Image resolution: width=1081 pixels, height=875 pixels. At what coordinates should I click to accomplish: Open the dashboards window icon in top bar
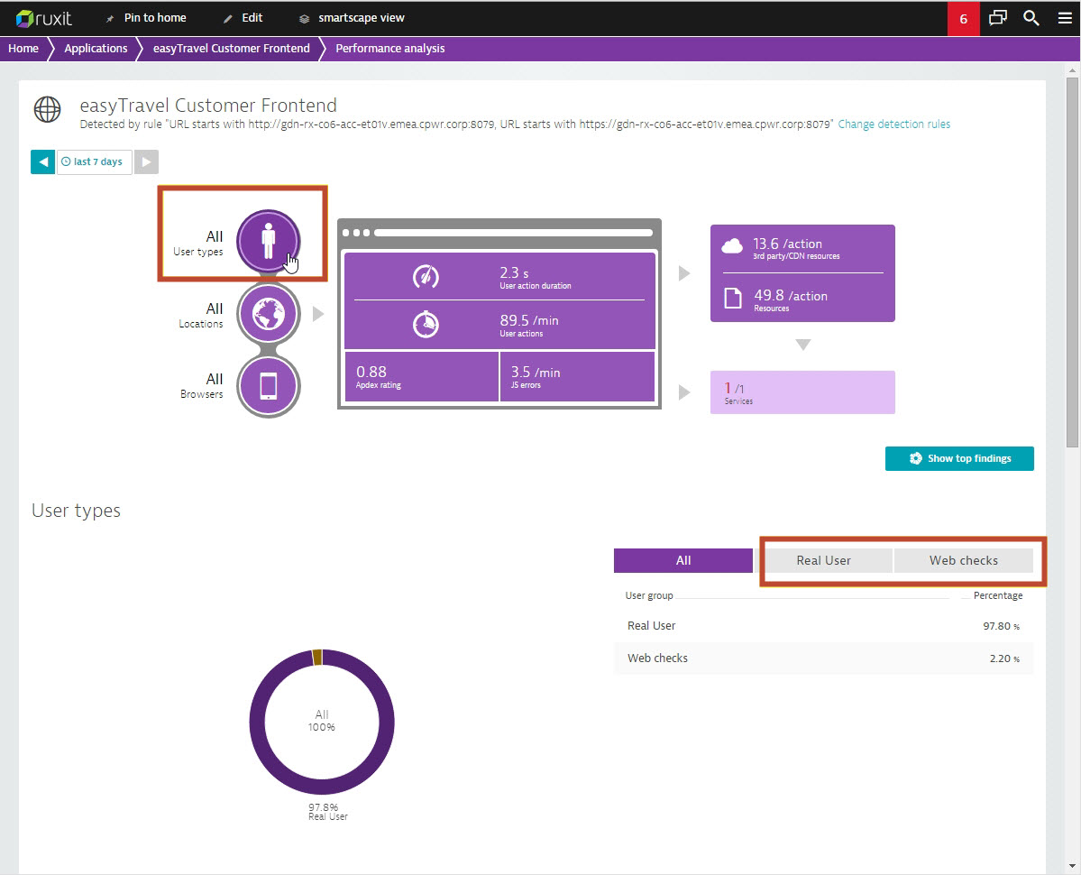coord(997,18)
